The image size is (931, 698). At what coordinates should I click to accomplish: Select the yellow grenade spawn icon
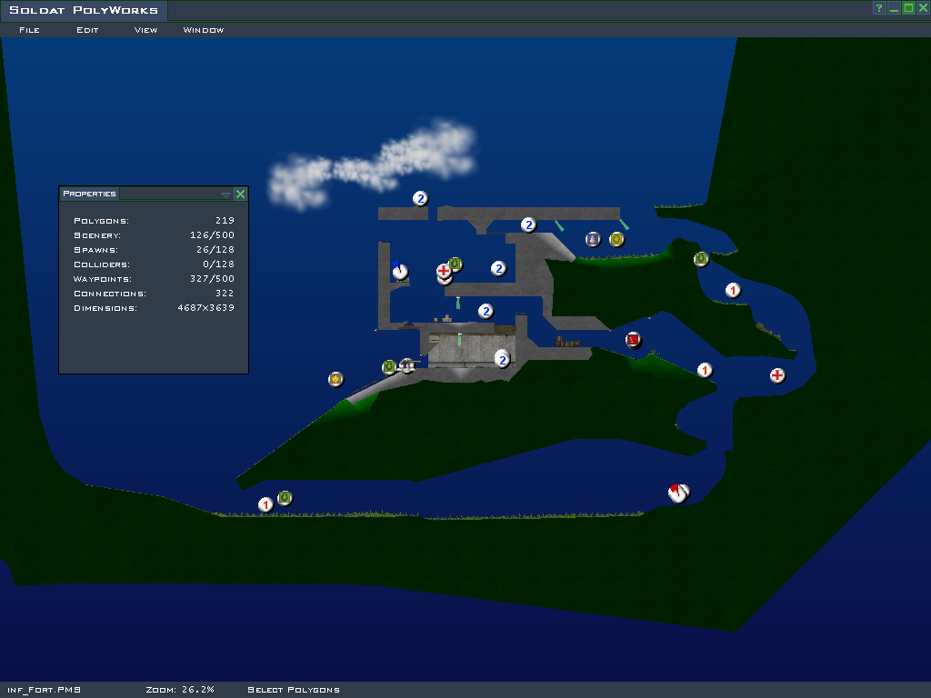click(x=616, y=239)
